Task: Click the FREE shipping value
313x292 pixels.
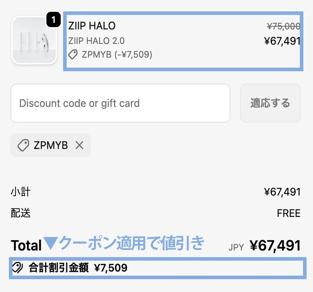Action: 289,213
